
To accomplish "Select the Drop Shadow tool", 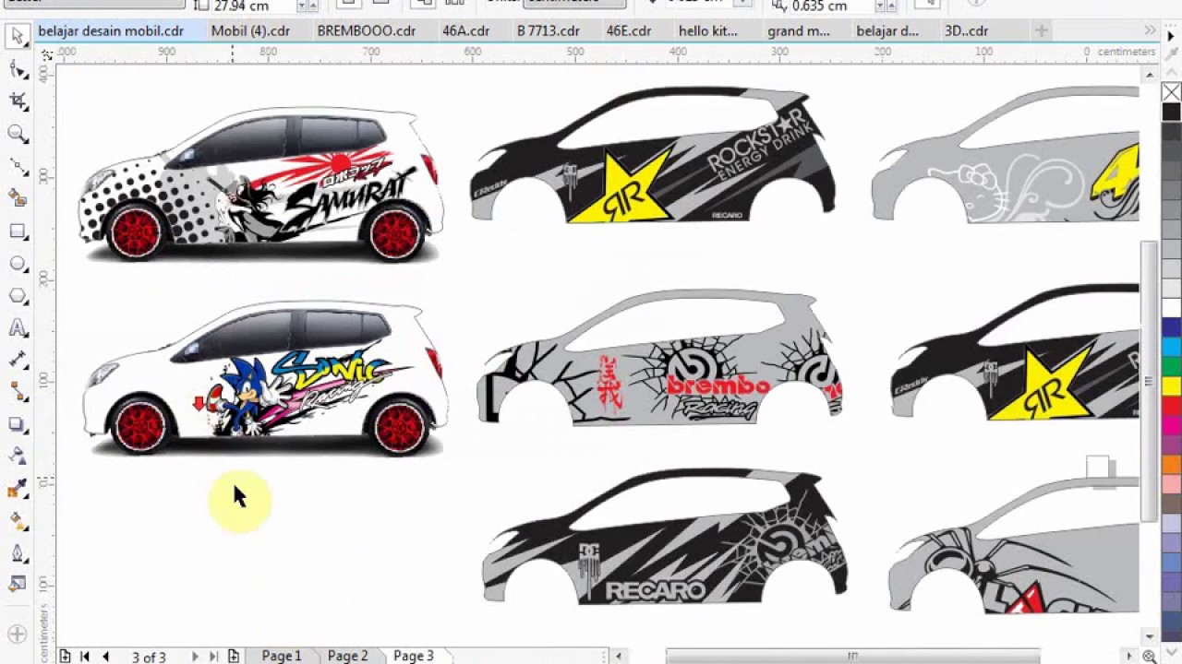I will click(18, 425).
